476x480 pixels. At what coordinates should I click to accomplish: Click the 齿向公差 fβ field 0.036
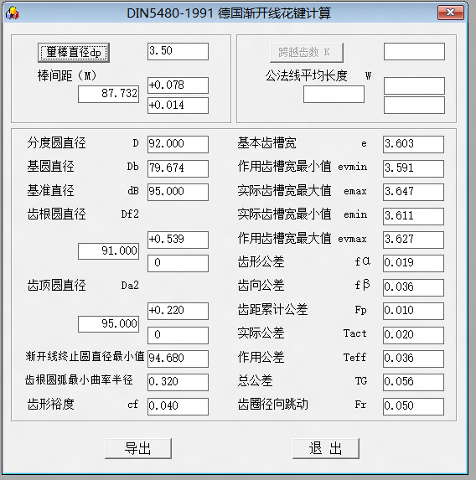(x=413, y=287)
